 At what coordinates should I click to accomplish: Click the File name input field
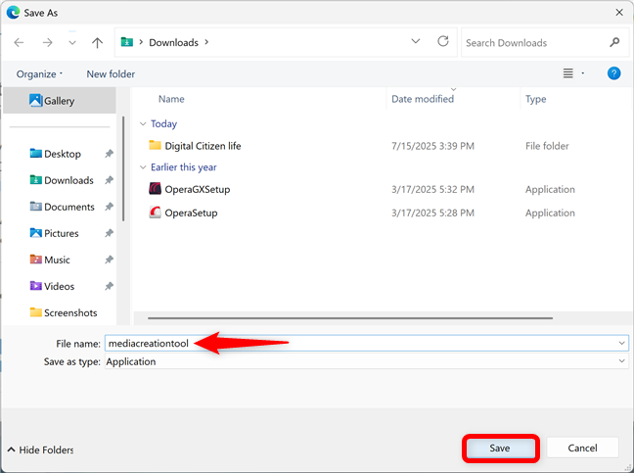(366, 344)
